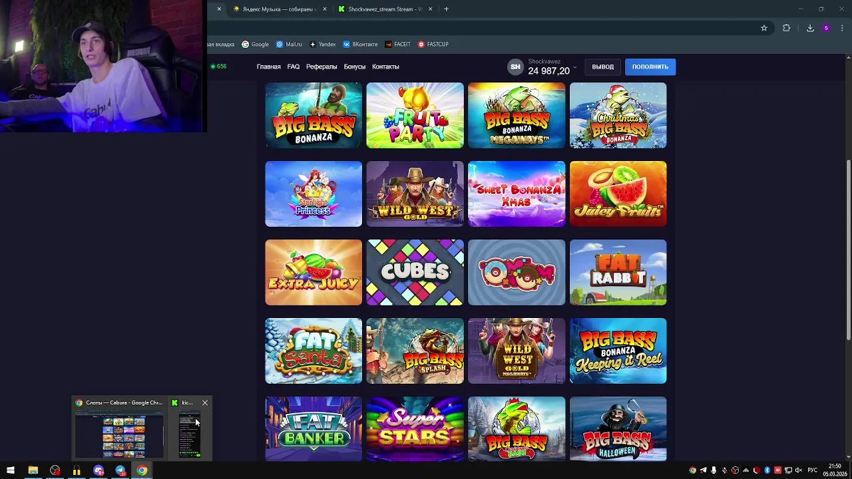Open the Telegram taskbar icon
The width and height of the screenshot is (852, 479).
click(x=120, y=470)
